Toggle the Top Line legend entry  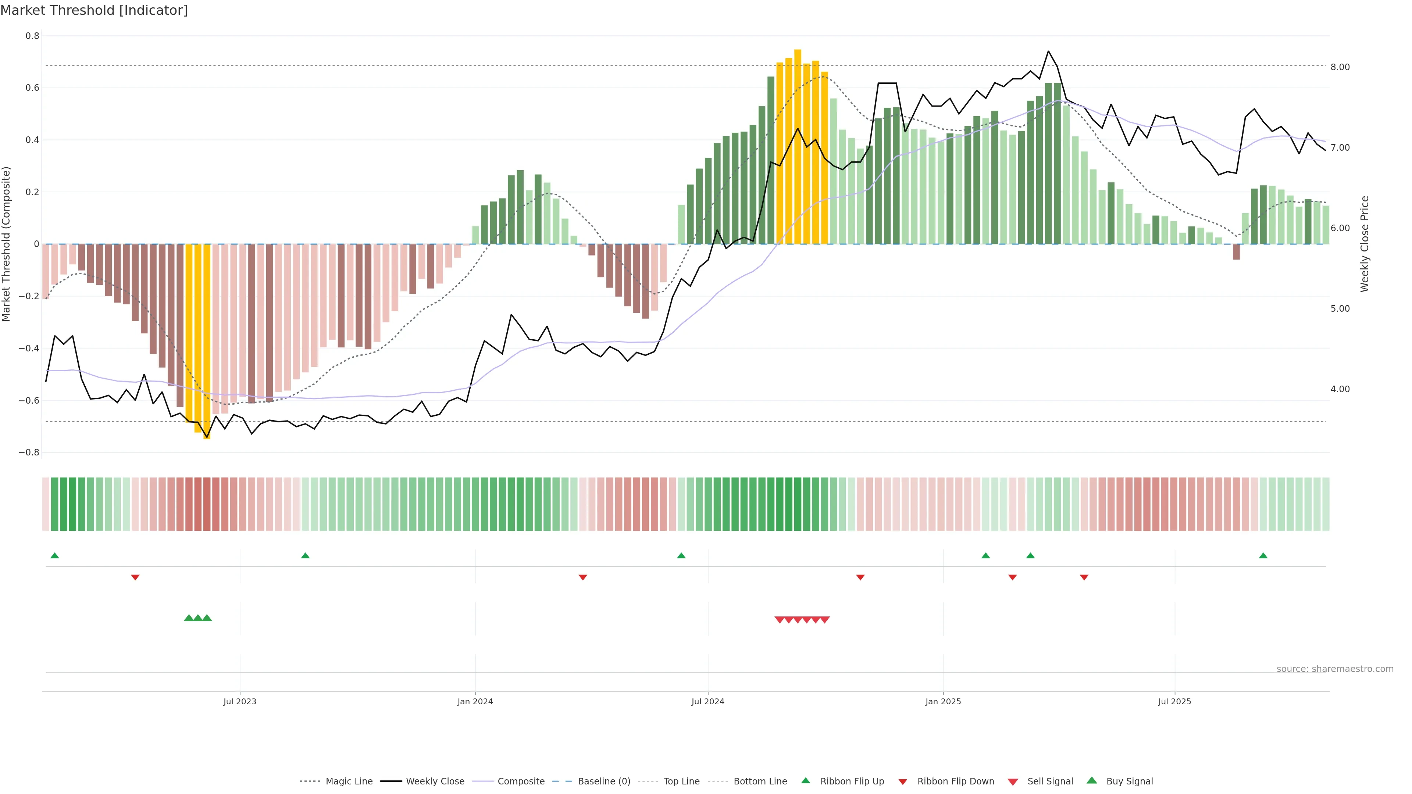pos(681,782)
